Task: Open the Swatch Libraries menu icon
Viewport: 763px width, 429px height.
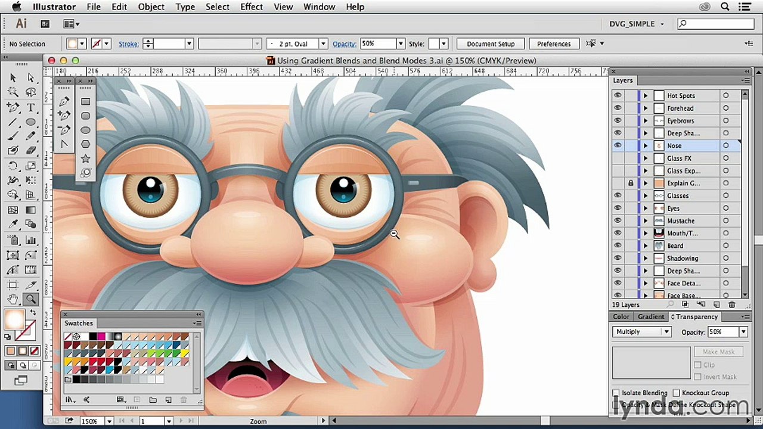Action: pos(70,400)
